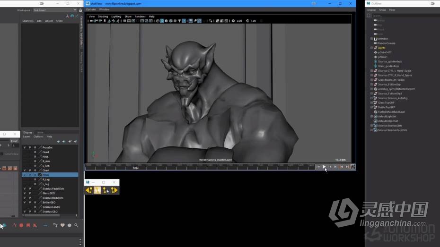Open shotView Options menu
Screen dimensions: 440x247
coord(91,9)
